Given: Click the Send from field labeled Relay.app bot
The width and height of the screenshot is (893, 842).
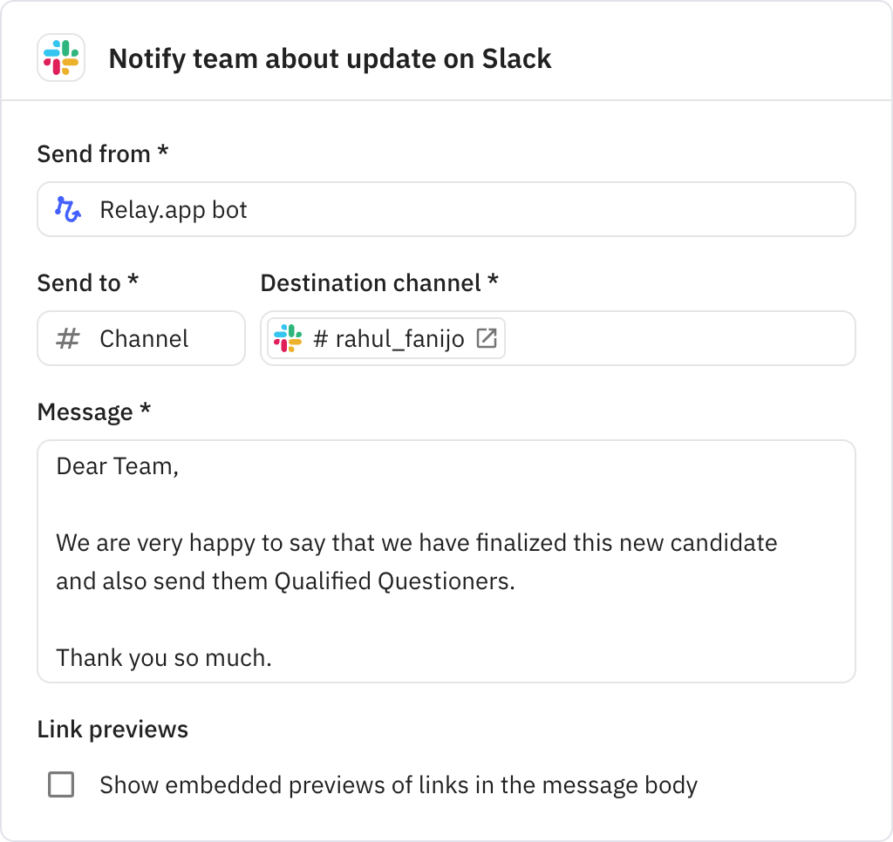Looking at the screenshot, I should point(446,208).
